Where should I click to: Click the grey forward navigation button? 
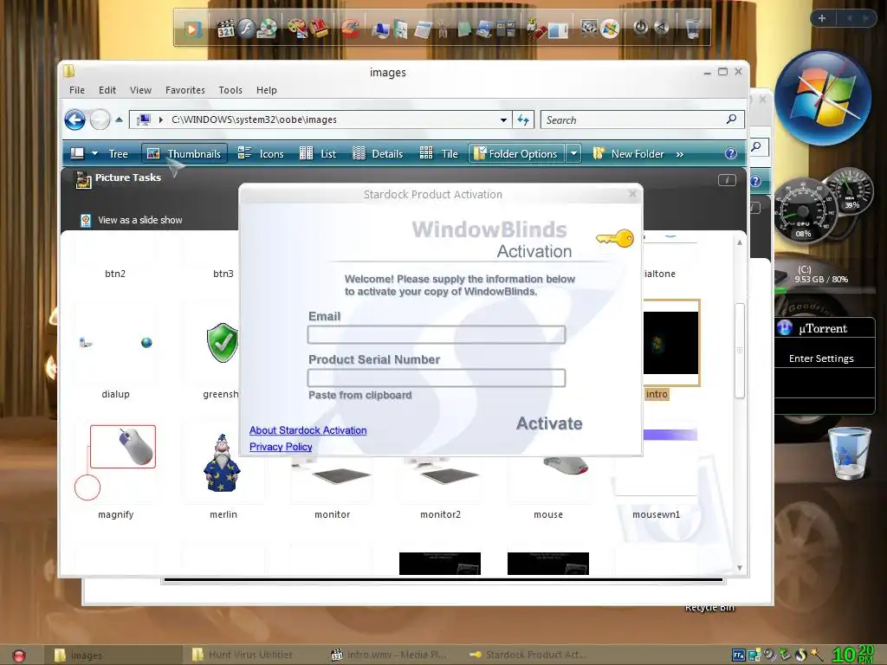(100, 119)
